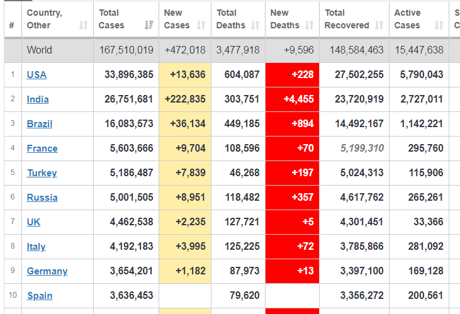Click Turkey new deaths +197 cell
The width and height of the screenshot is (460, 314).
[292, 173]
